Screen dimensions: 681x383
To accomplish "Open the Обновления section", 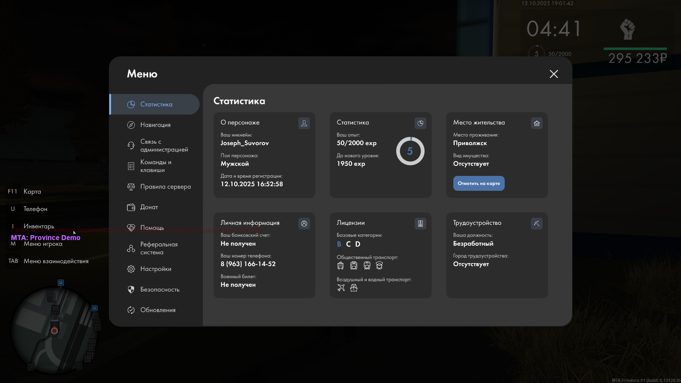I will [x=157, y=310].
